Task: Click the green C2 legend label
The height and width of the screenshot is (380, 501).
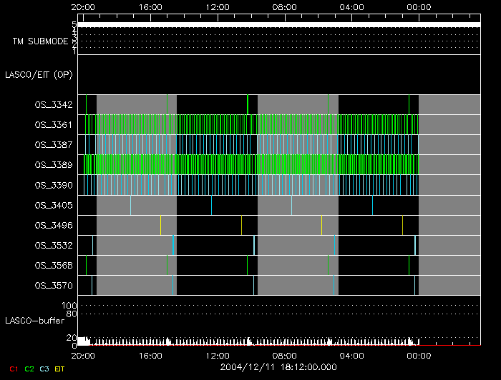Action: (x=29, y=368)
